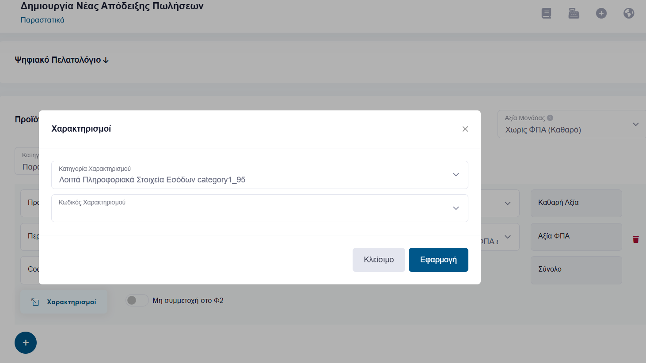Viewport: 646px width, 363px height.
Task: Open Κωδικός Χαρακτηρισμού dropdown
Action: [x=260, y=208]
